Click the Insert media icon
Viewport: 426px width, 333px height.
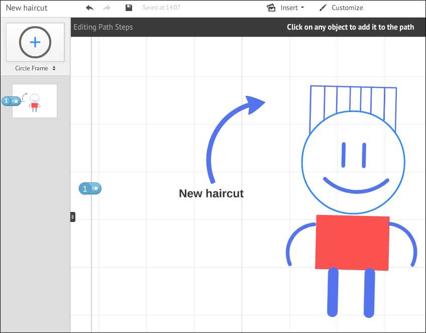click(x=271, y=8)
